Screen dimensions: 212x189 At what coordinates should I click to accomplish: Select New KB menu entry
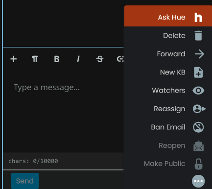(x=168, y=72)
